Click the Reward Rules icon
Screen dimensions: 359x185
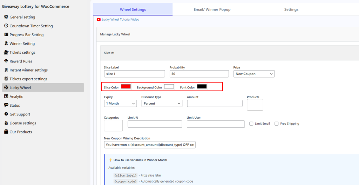[6, 61]
